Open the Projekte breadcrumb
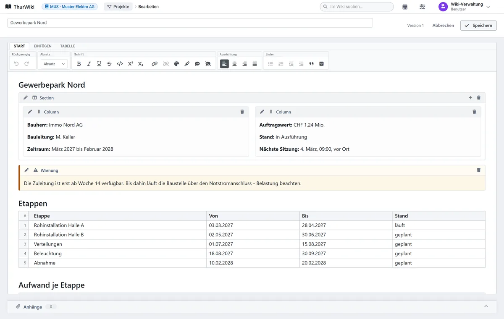Screen dimensions: 504x319 click(x=118, y=7)
